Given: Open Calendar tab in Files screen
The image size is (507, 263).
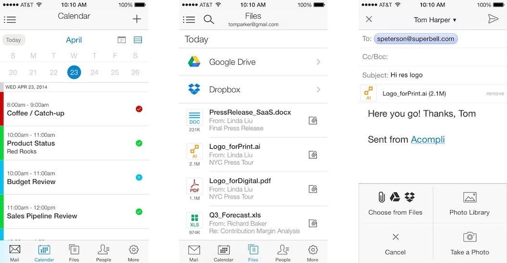Looking at the screenshot, I should [x=223, y=253].
